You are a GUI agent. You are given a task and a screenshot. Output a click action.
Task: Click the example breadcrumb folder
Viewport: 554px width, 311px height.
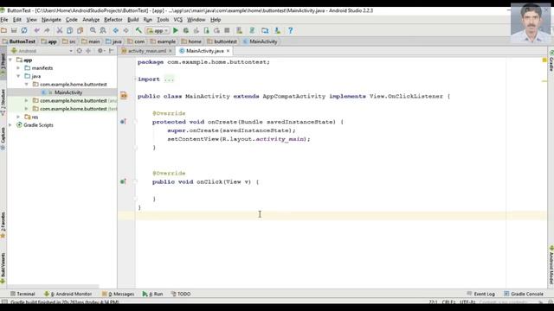tap(163, 41)
